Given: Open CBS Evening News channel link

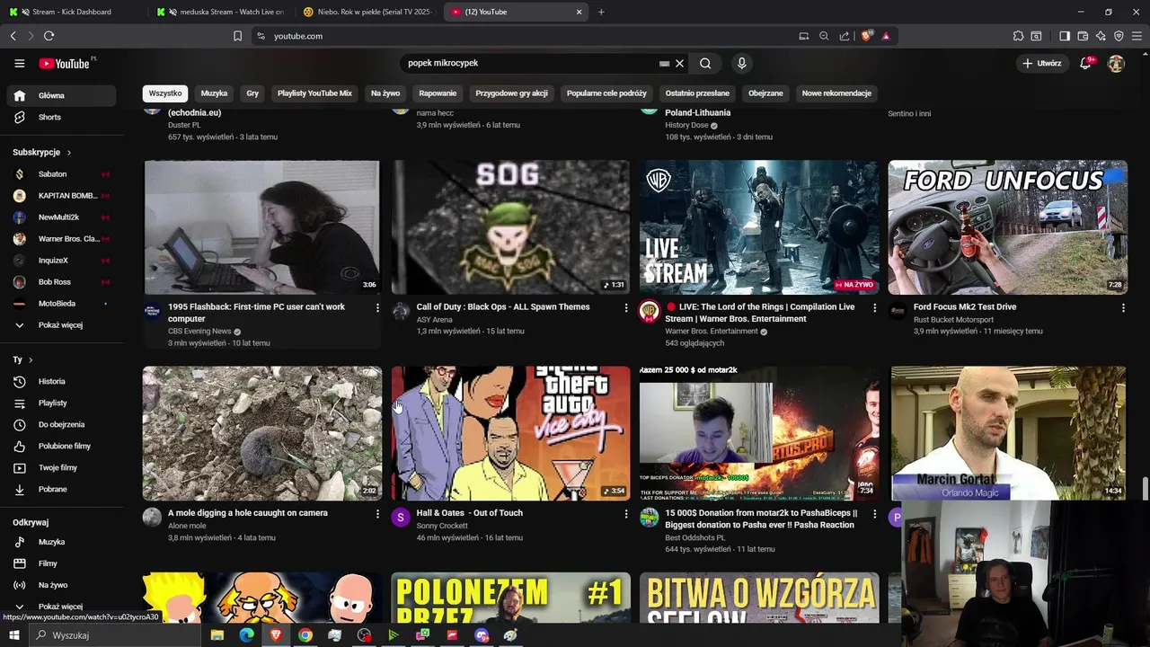Looking at the screenshot, I should (x=199, y=331).
